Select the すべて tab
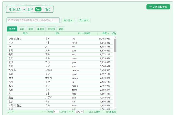Image resolution: width=174 pixels, height=115 pixels. click(x=12, y=29)
